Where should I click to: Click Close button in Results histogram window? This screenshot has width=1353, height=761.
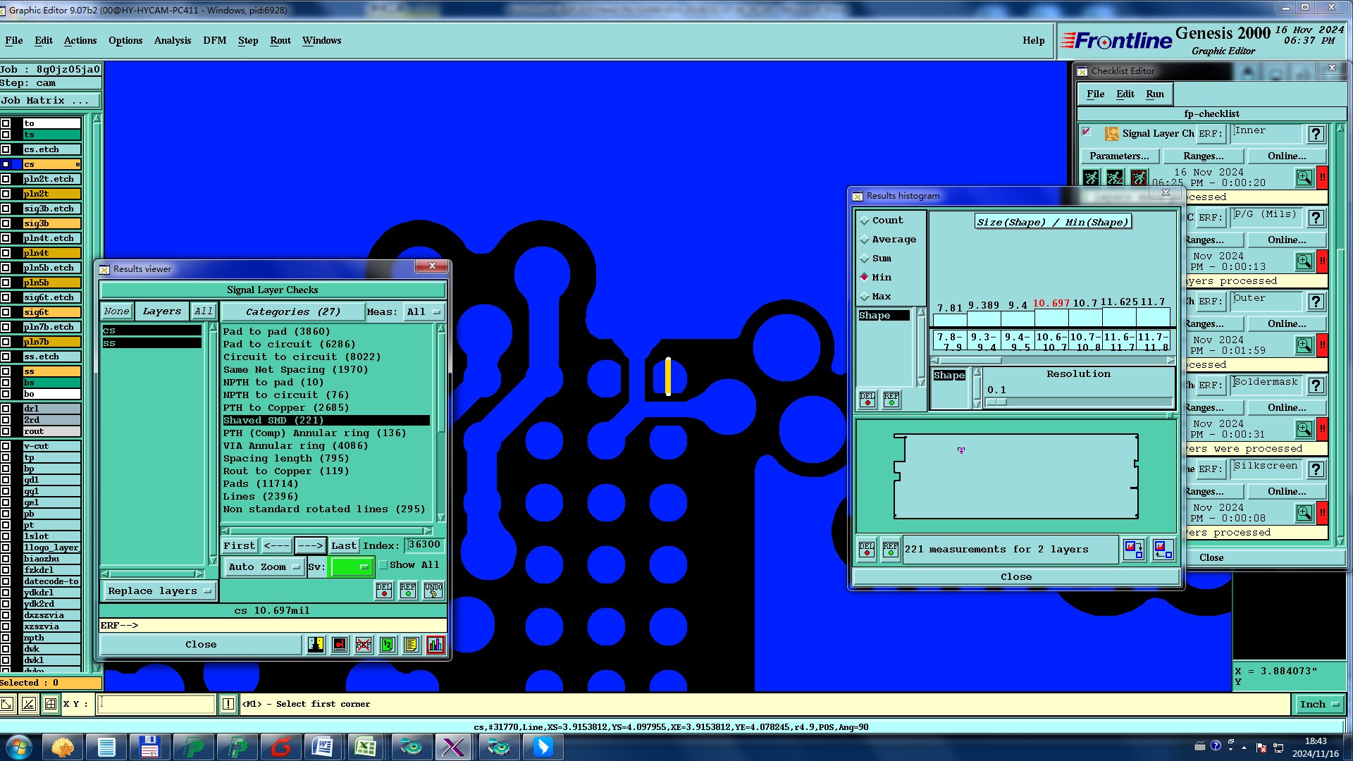point(1015,576)
